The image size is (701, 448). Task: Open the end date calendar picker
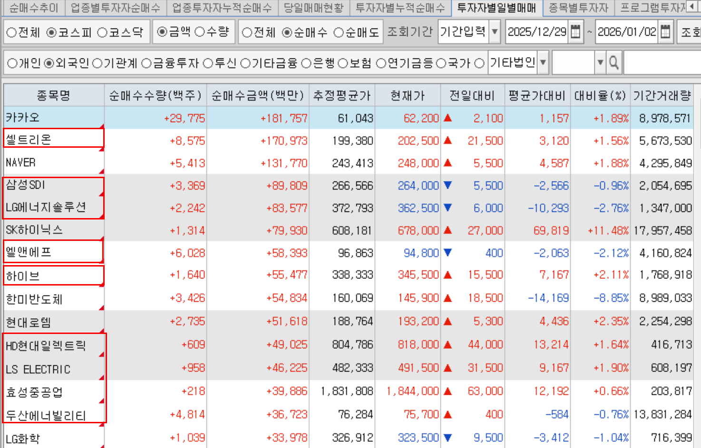(x=665, y=32)
